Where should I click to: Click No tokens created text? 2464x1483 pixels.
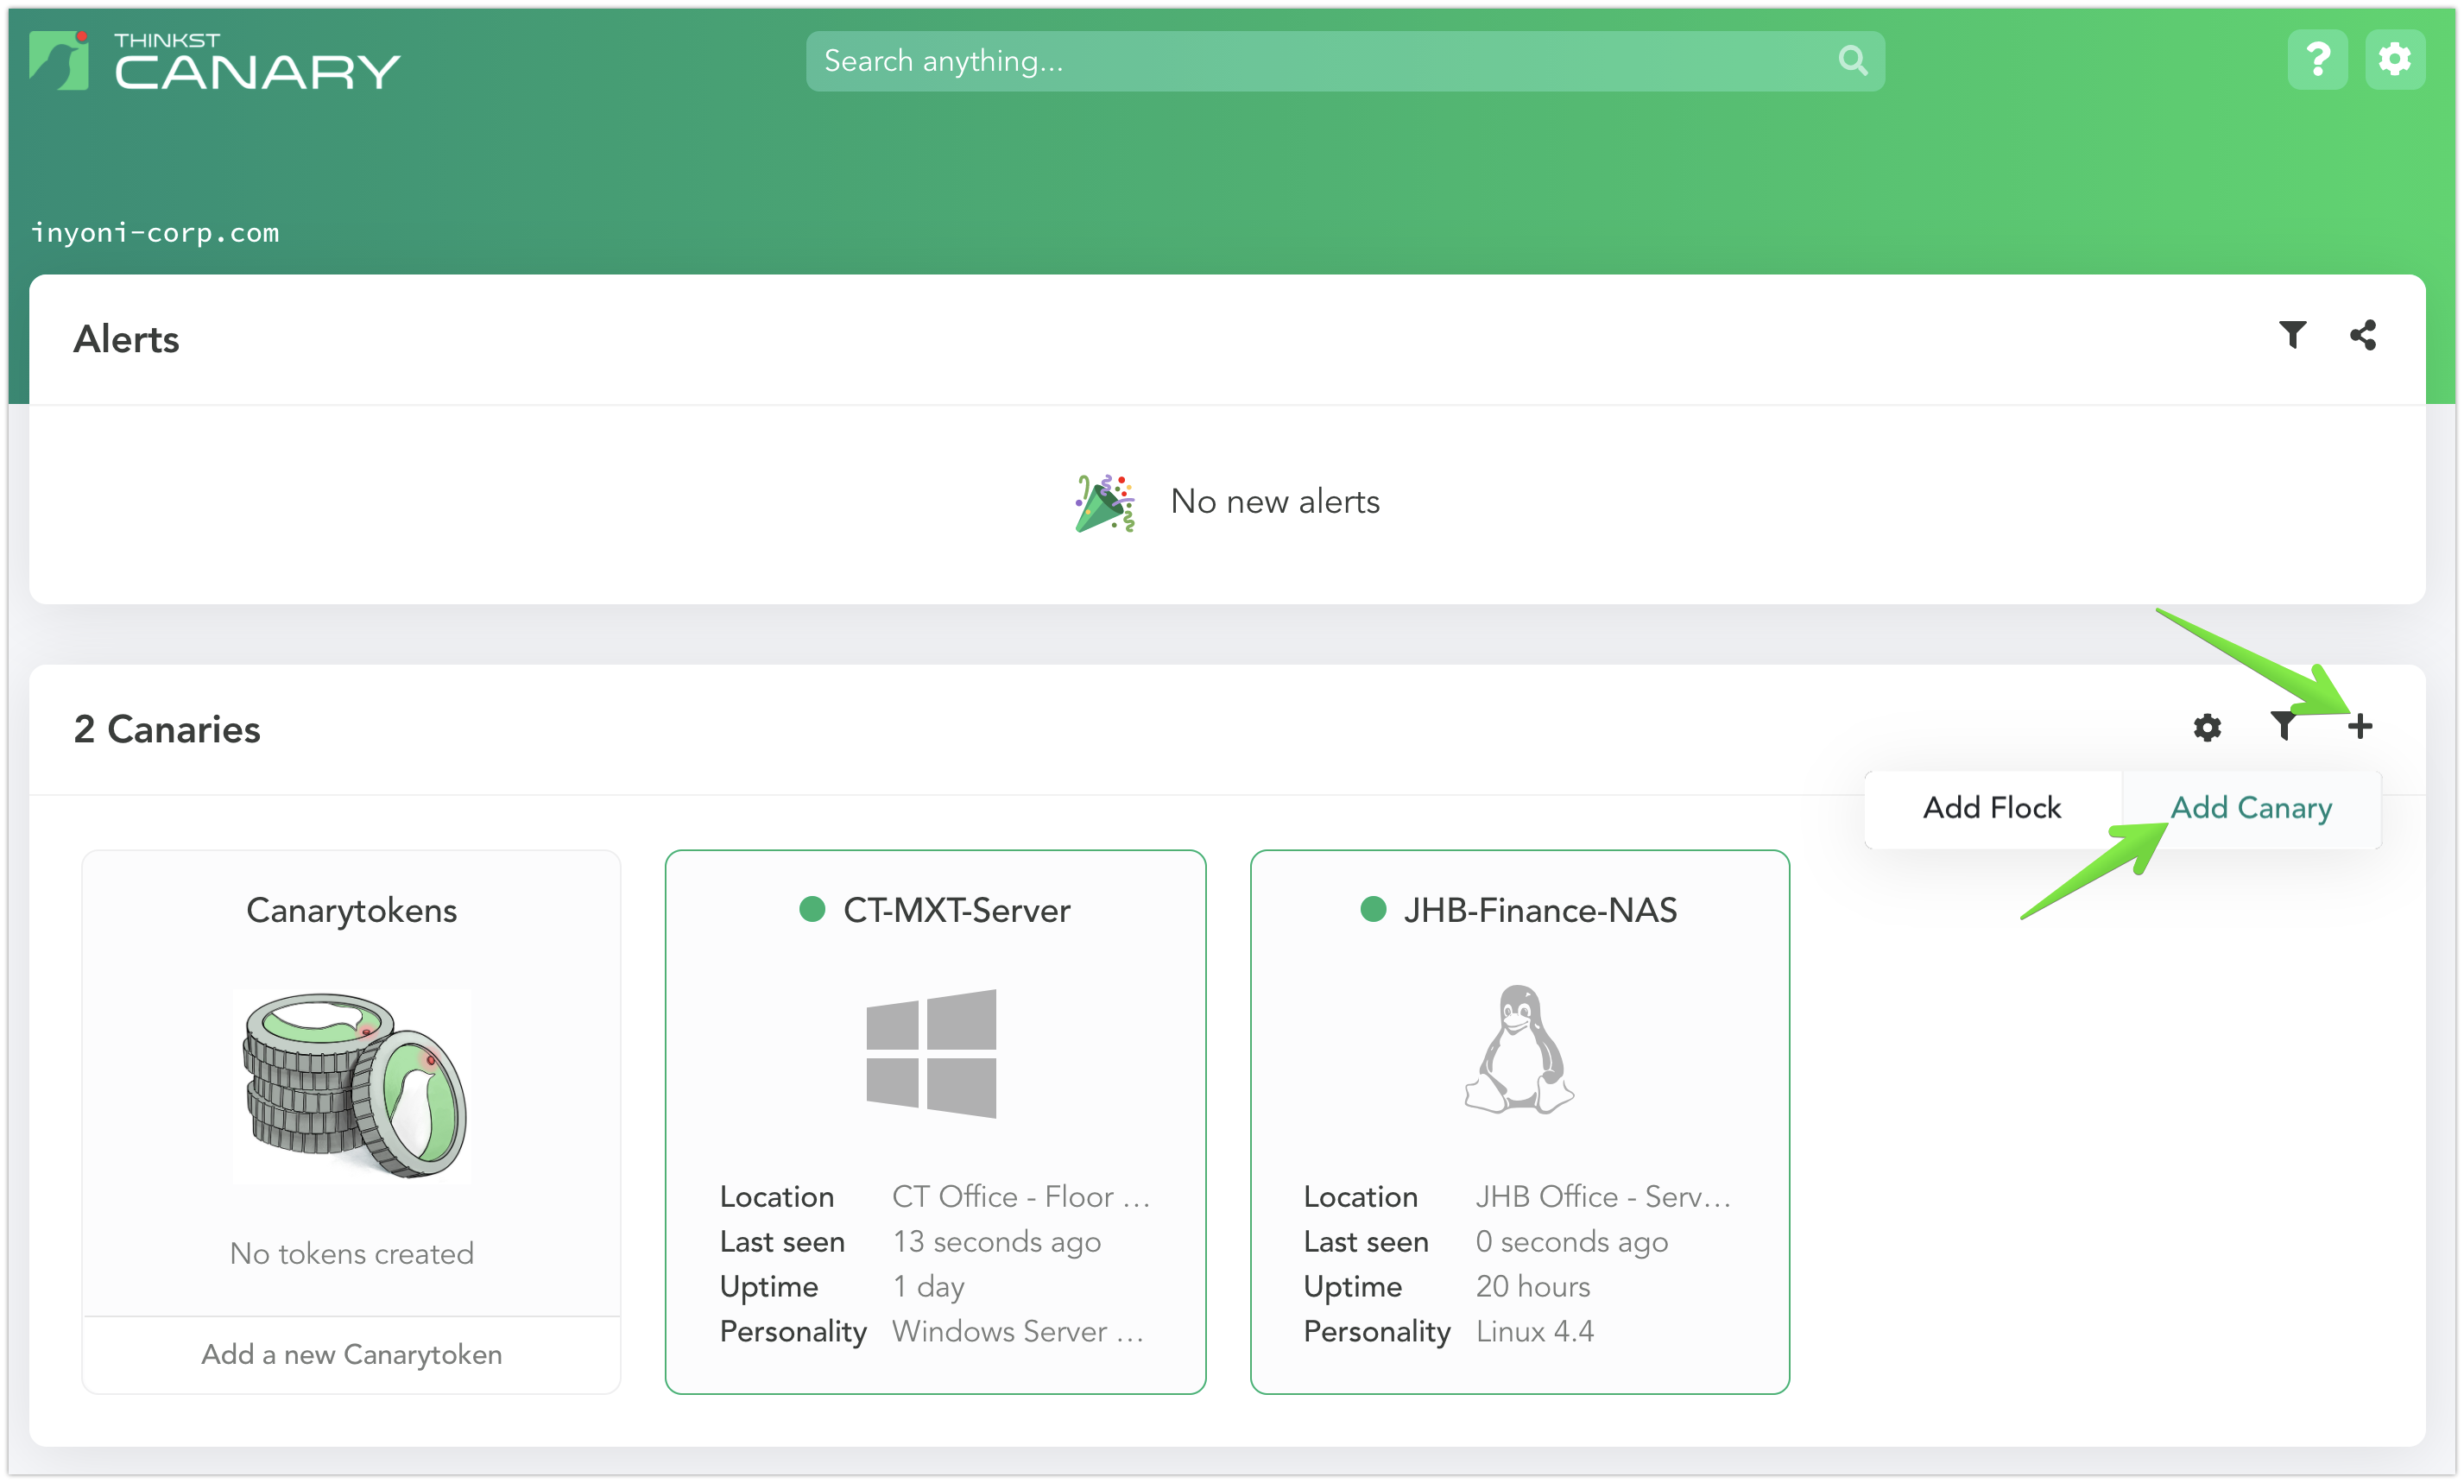point(351,1254)
